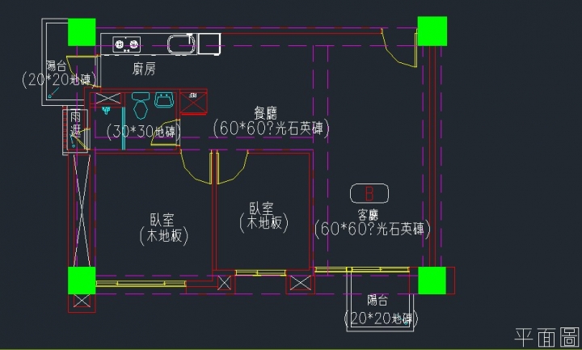
Task: Select the top-left green column
Action: click(x=82, y=32)
